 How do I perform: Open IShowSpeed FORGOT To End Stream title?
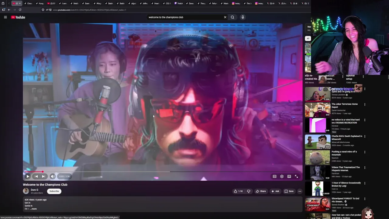tap(345, 200)
